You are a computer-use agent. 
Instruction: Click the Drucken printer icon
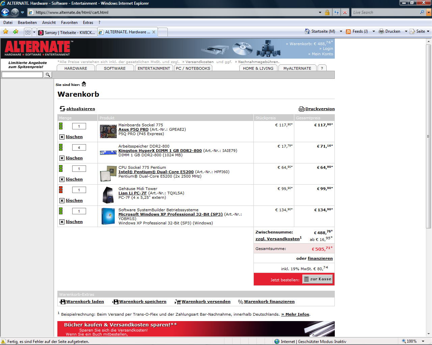381,31
